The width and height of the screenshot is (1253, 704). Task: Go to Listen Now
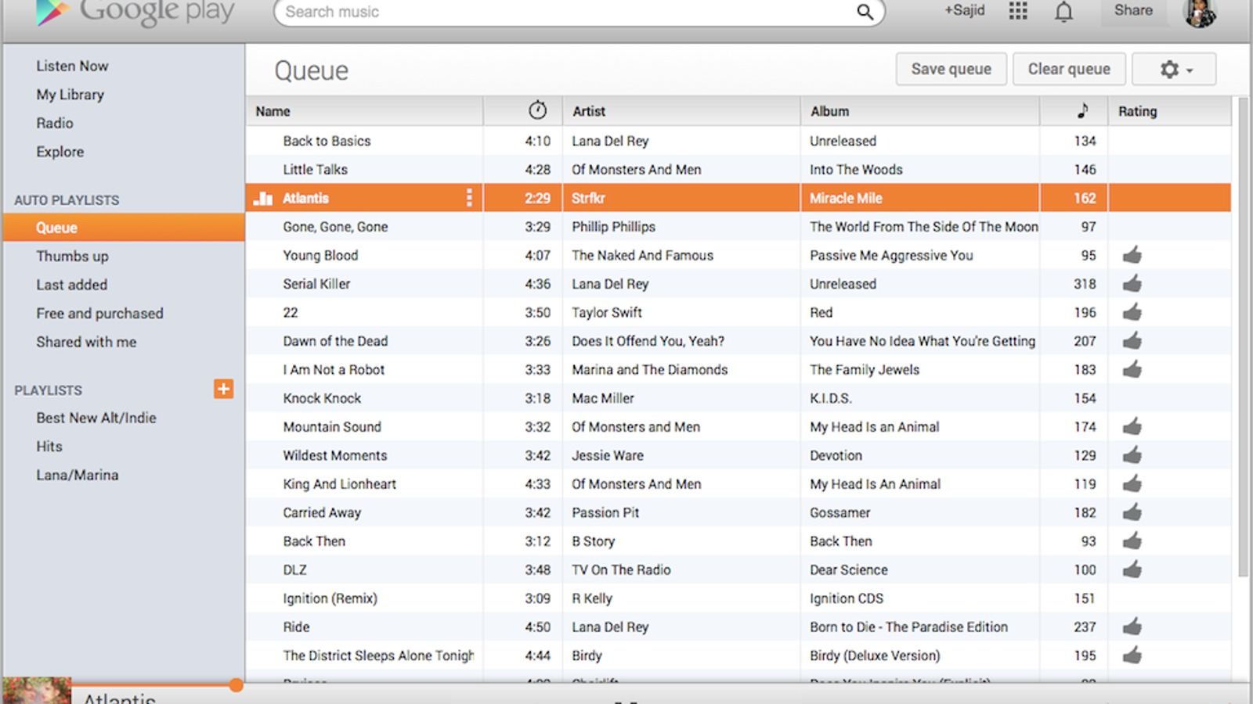point(72,66)
